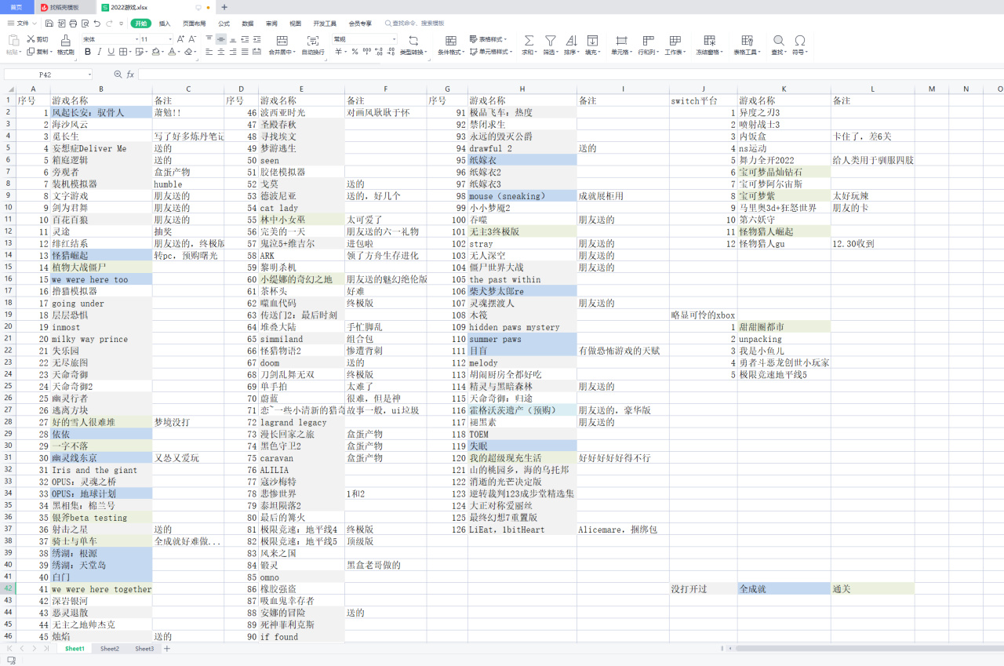Click the AutoSum (求和) sigma icon
This screenshot has width=1004, height=666.
click(529, 40)
